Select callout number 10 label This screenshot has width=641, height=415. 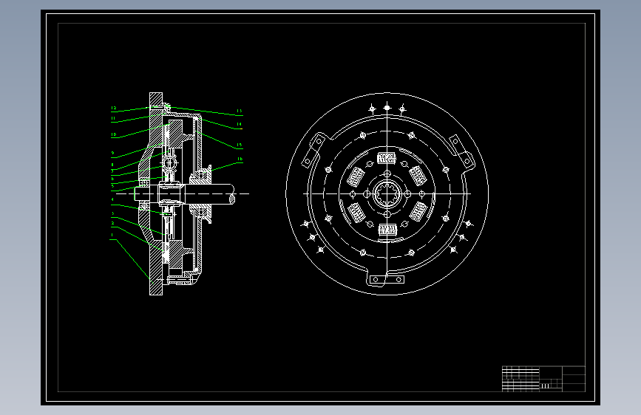114,134
